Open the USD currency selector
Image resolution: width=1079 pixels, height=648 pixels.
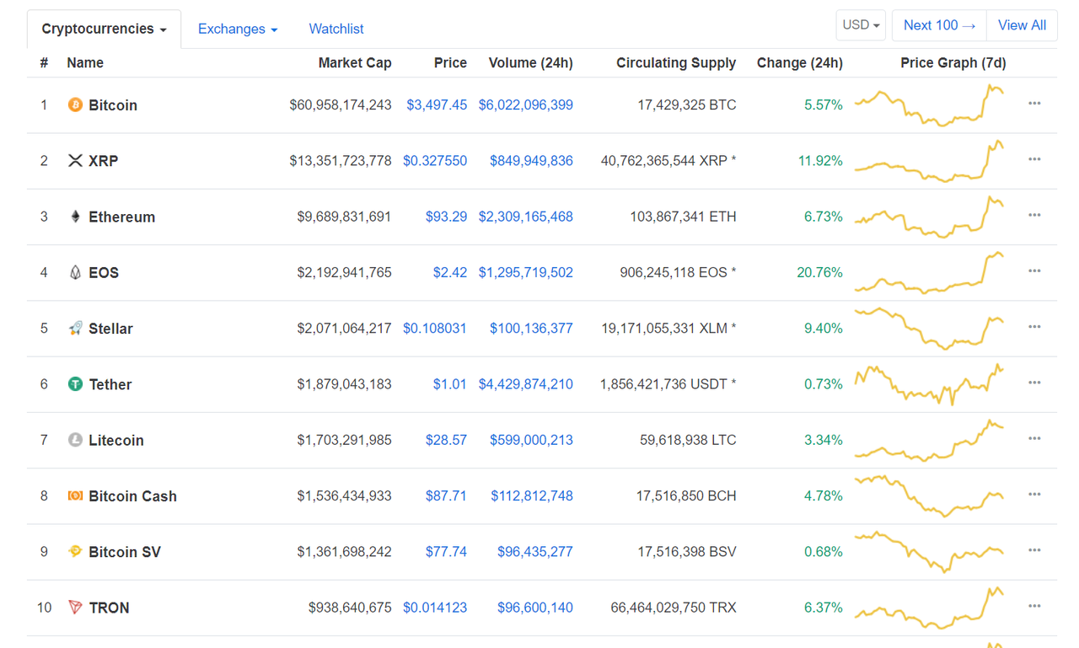pyautogui.click(x=862, y=25)
